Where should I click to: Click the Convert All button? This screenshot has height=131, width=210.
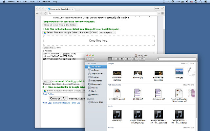click(x=58, y=98)
